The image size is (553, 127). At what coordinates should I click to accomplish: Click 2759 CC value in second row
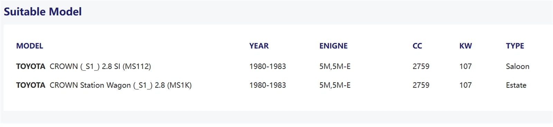click(421, 85)
